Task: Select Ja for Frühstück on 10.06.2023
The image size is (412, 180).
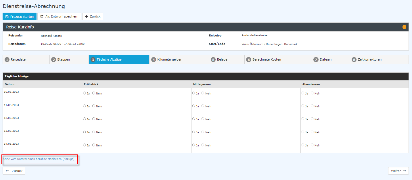Action: (x=85, y=93)
